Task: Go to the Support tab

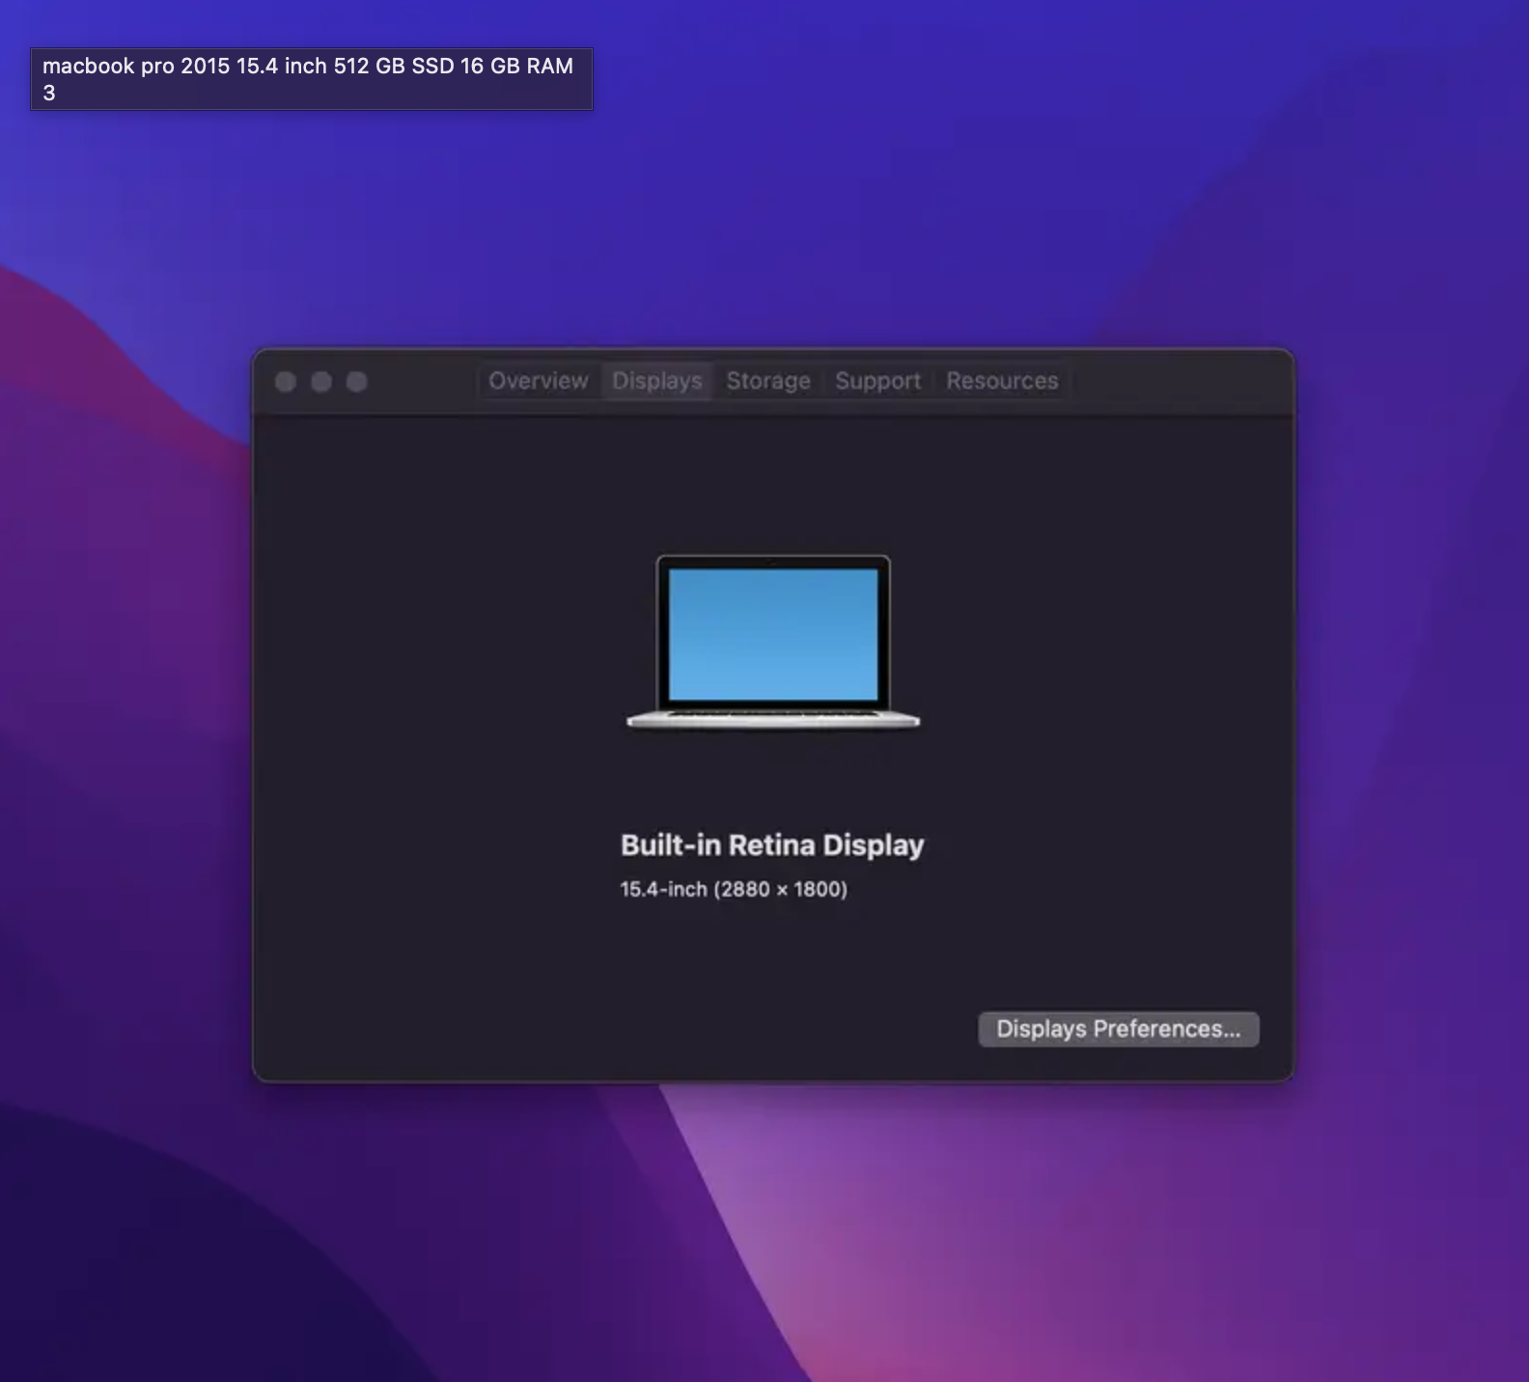Action: [877, 381]
